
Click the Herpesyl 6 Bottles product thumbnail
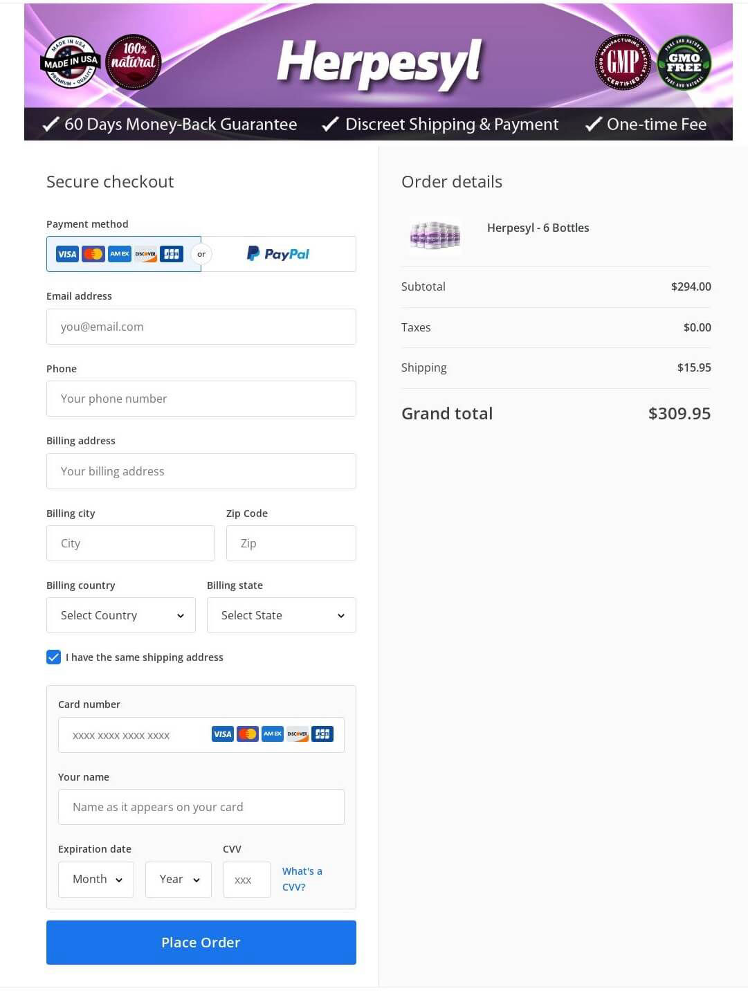click(435, 236)
